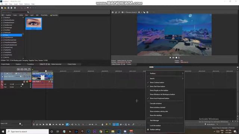
Task: Save snapshot to file in preview toolbar
Action: click(148, 12)
